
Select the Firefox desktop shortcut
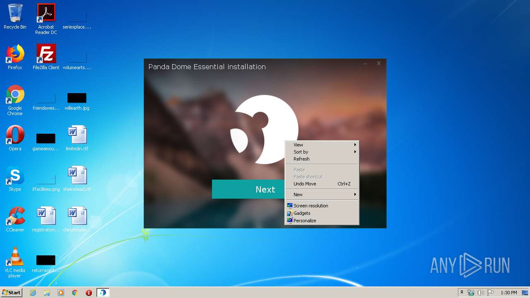[x=15, y=57]
